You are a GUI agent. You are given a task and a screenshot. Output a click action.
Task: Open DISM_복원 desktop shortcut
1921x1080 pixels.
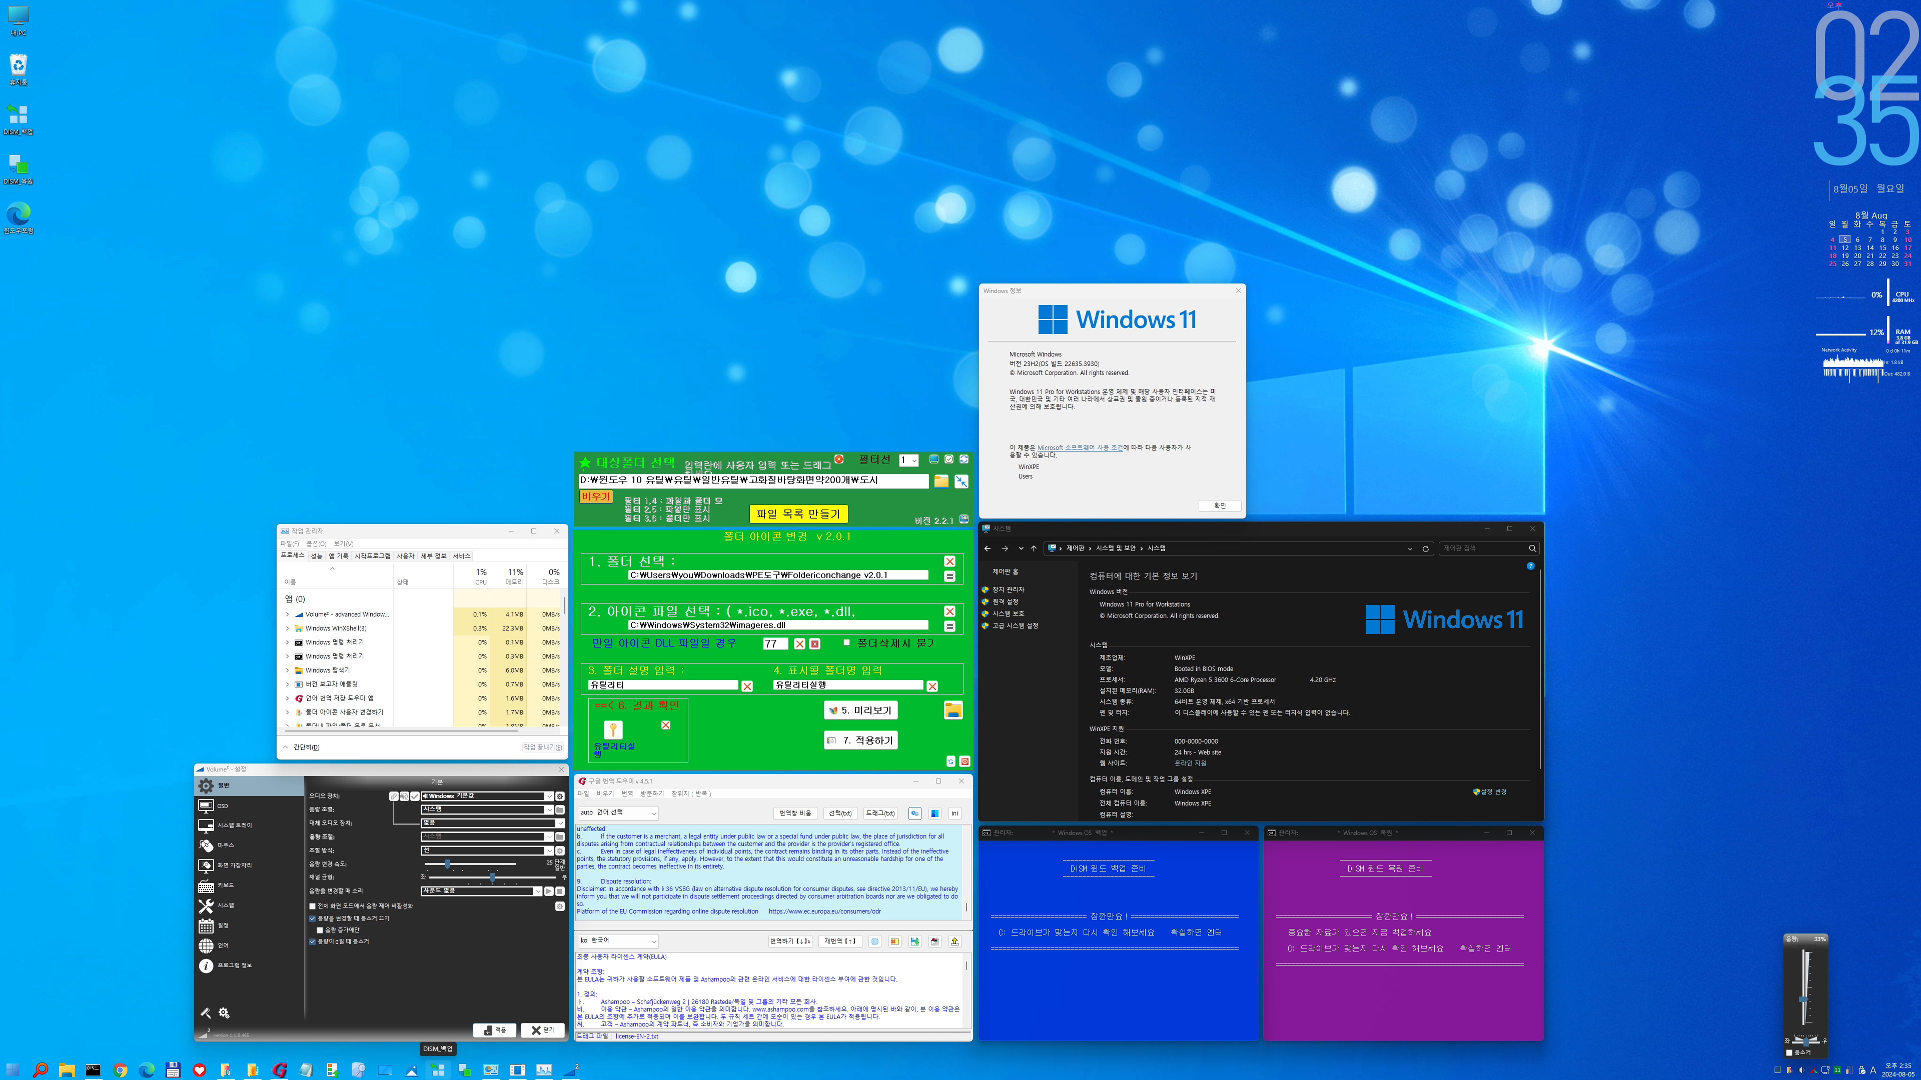click(x=18, y=169)
